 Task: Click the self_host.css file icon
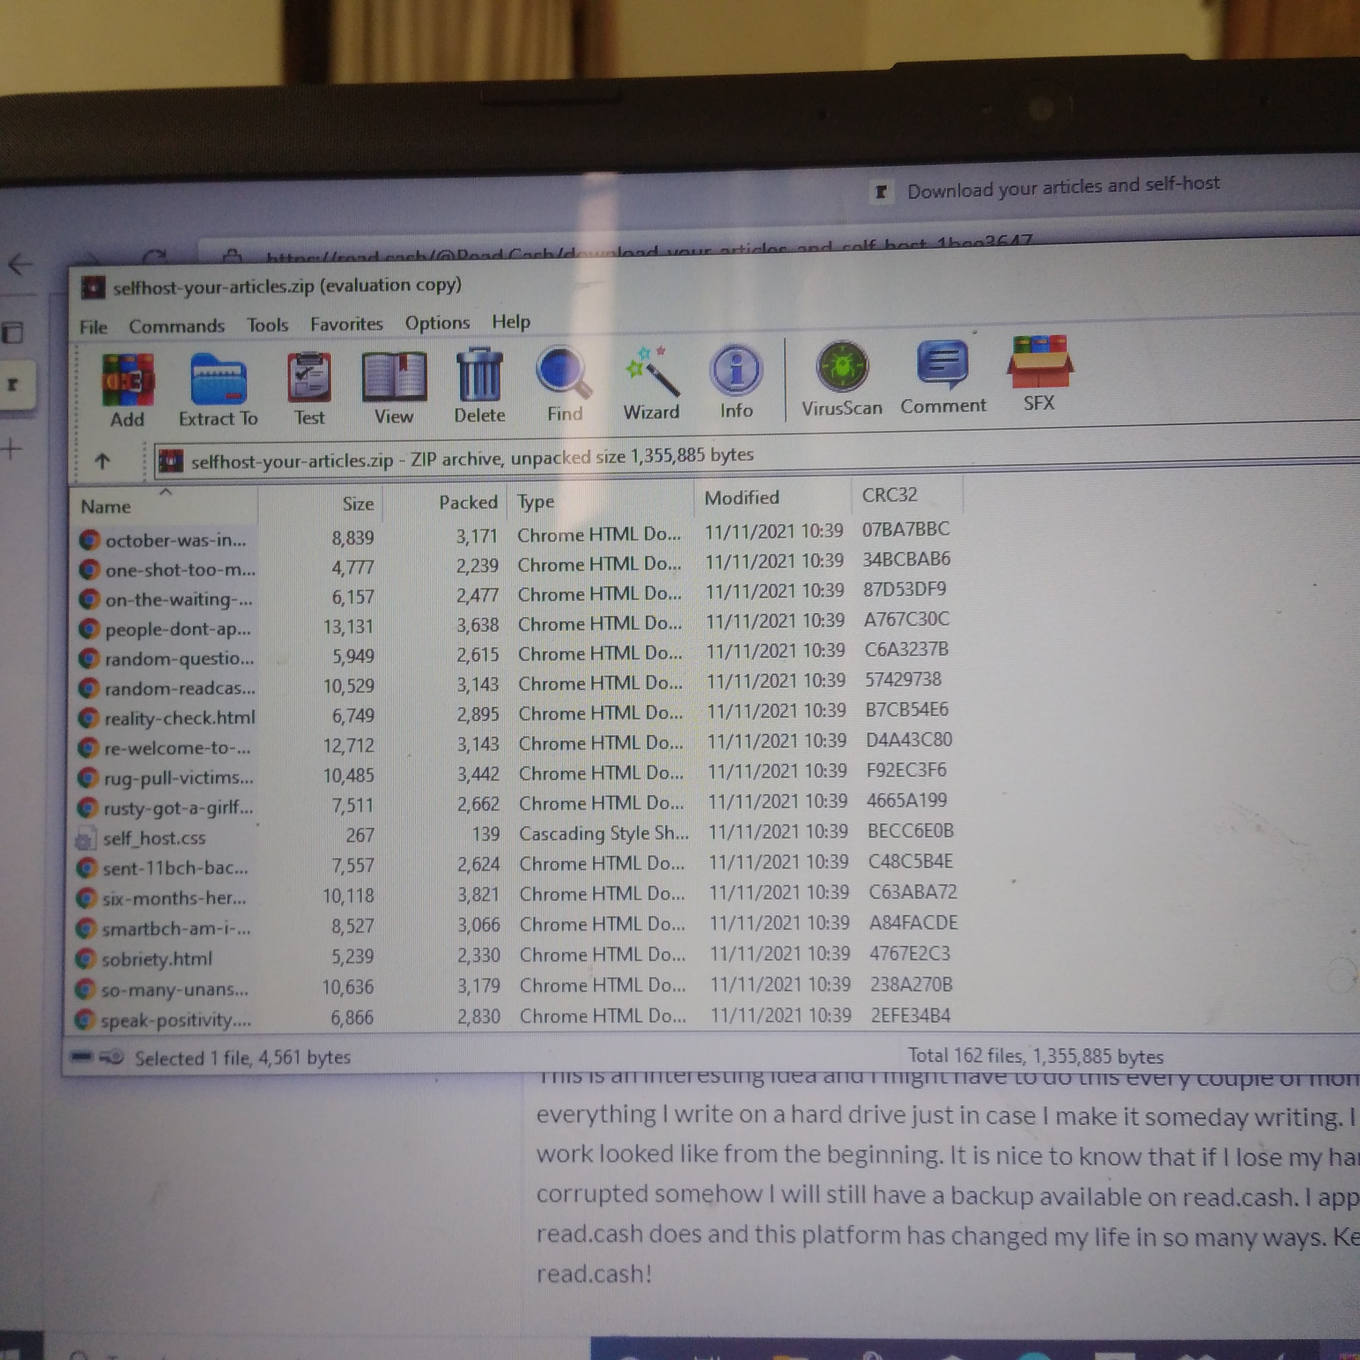click(x=85, y=839)
